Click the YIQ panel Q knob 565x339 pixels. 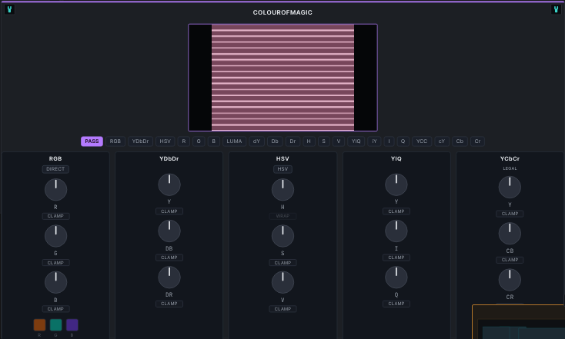[396, 277]
